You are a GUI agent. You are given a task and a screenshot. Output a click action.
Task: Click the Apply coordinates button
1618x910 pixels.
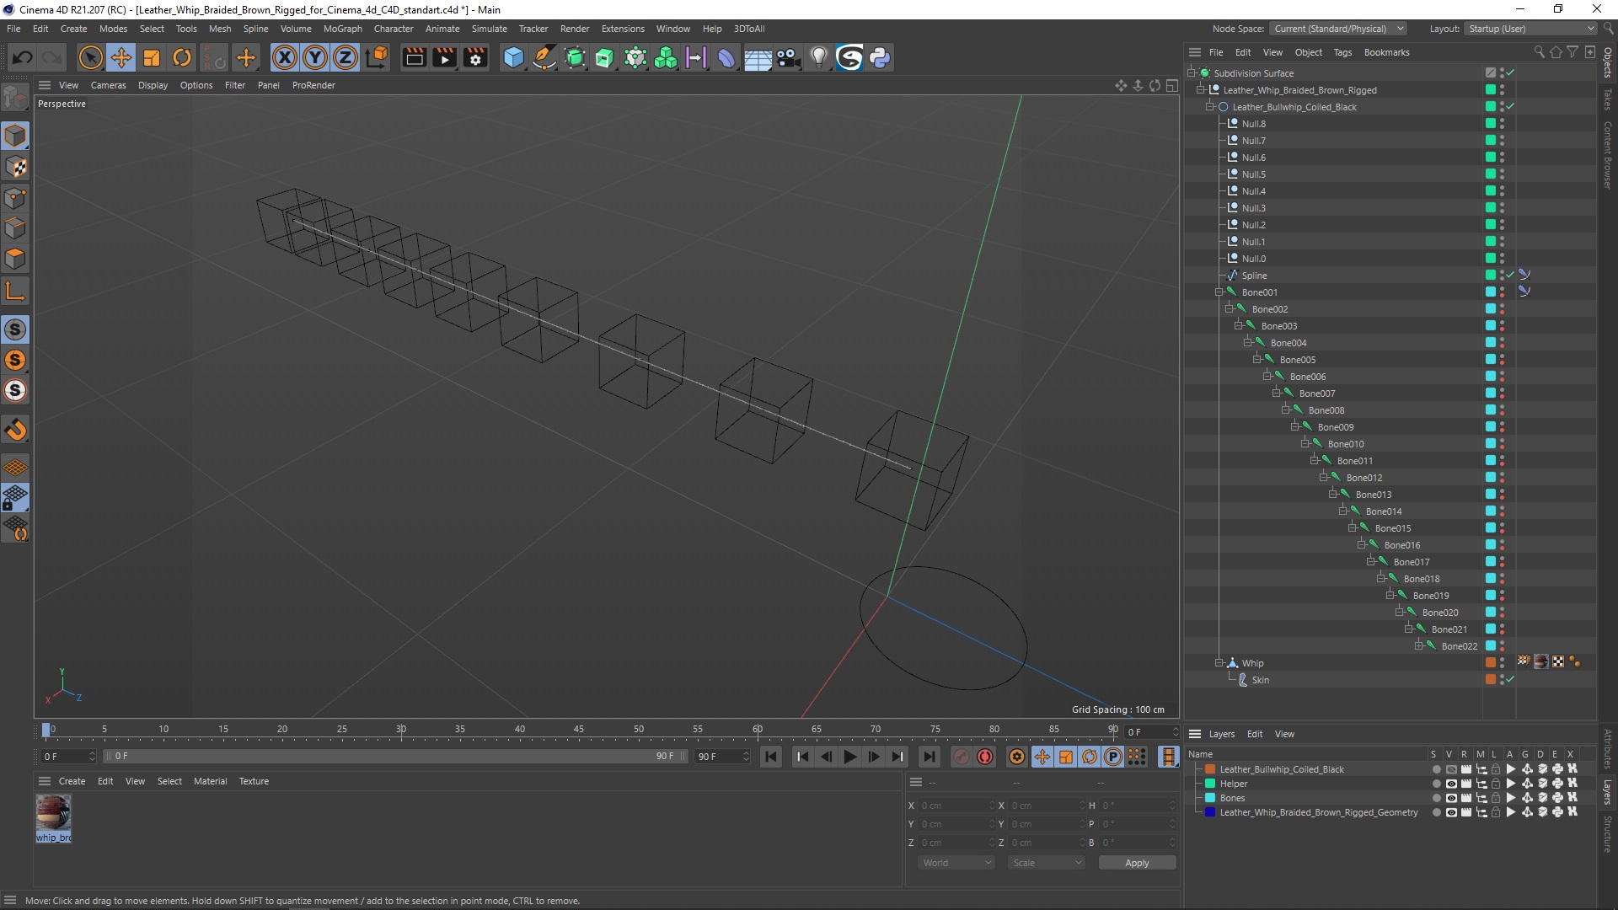click(x=1137, y=863)
